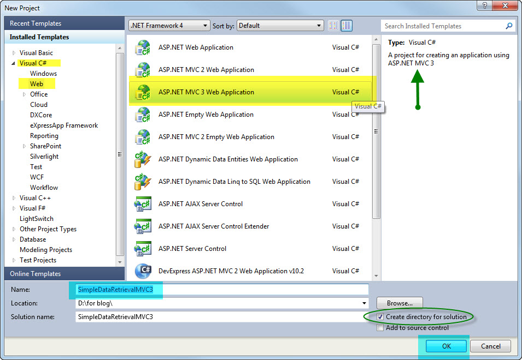Select the Test category under Visual C#

tap(36, 167)
